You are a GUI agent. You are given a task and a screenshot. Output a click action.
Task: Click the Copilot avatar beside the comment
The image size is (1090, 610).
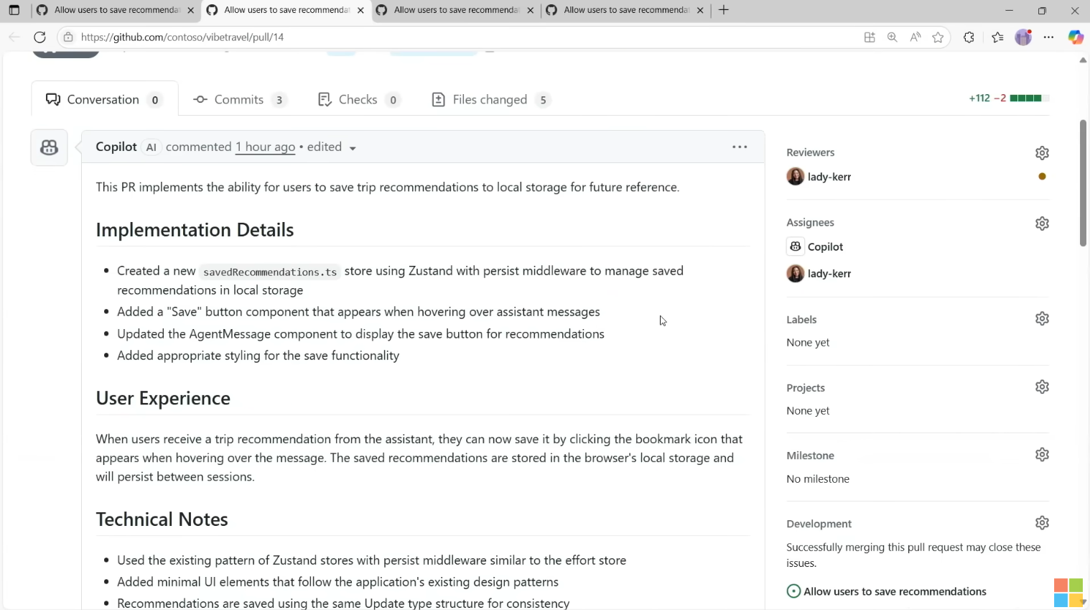pyautogui.click(x=50, y=148)
